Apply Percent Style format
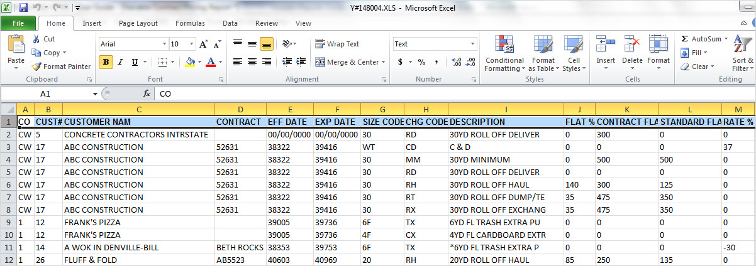The width and height of the screenshot is (756, 266). click(421, 62)
